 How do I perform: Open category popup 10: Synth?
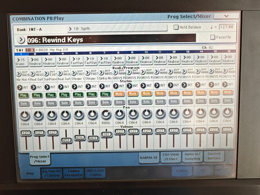[x=117, y=28]
